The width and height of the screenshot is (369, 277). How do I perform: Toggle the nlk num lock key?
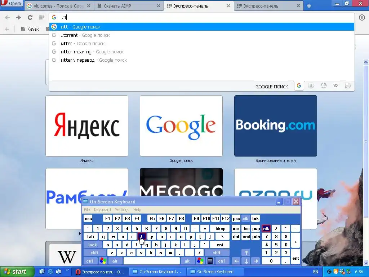pyautogui.click(x=266, y=228)
